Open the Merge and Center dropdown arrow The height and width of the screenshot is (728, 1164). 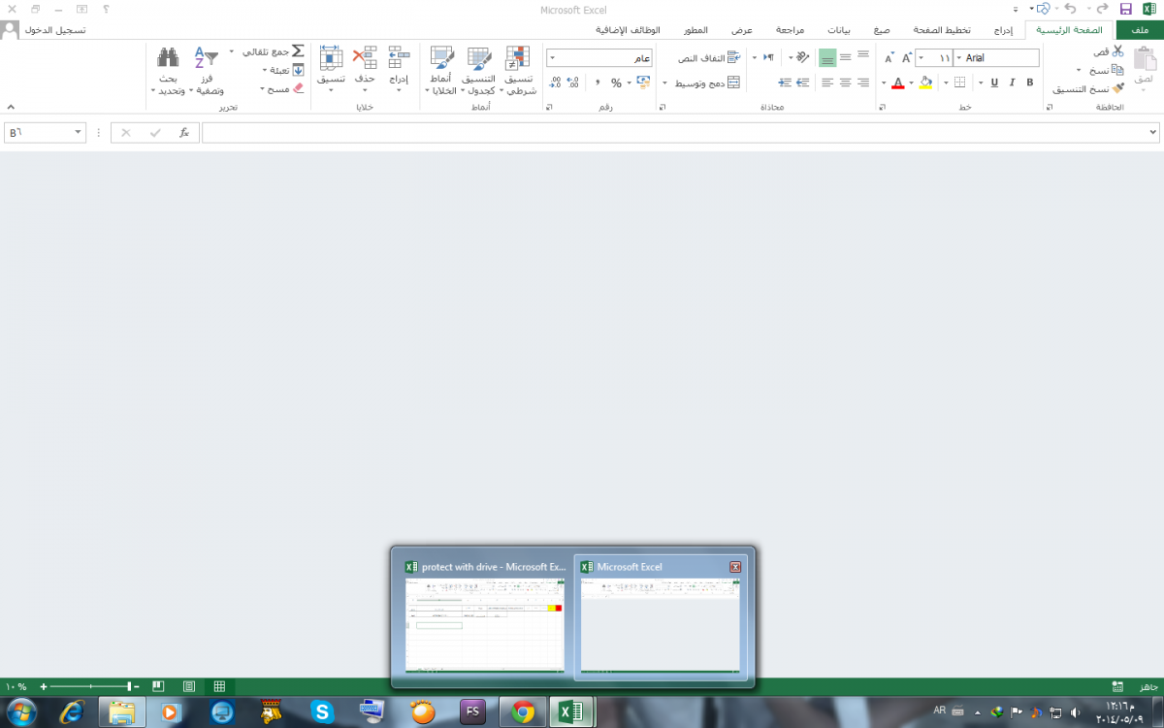665,83
